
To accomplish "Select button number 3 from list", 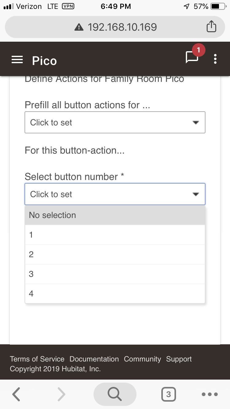I will pos(115,274).
